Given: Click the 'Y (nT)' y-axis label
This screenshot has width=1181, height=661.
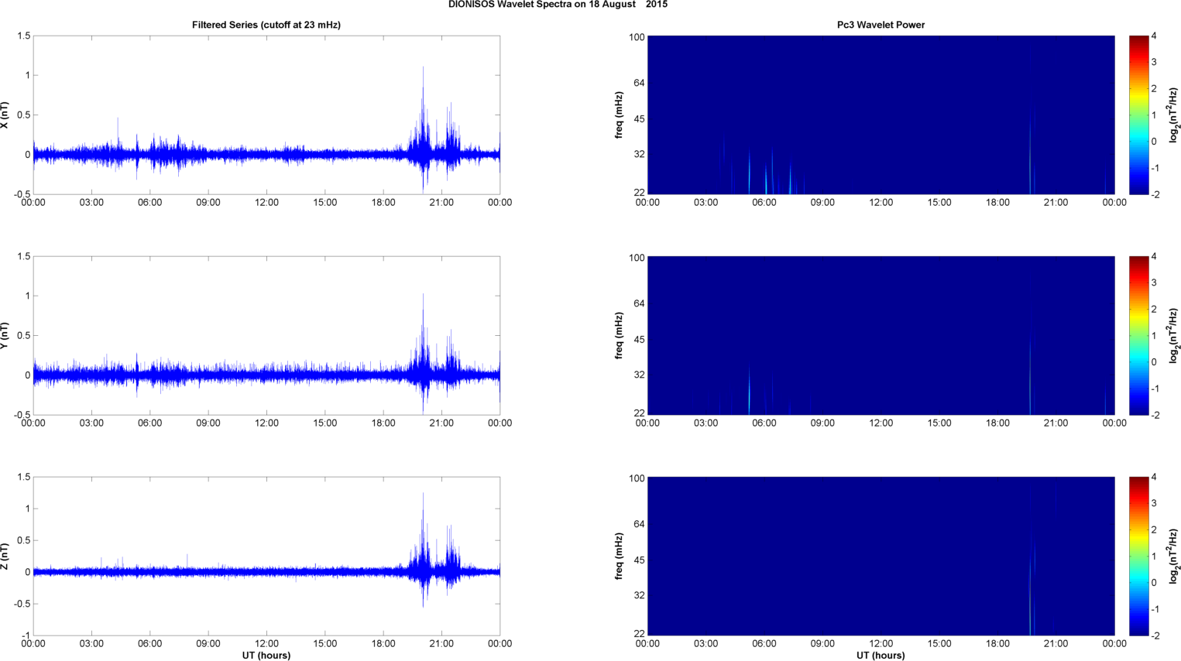Looking at the screenshot, I should point(5,335).
